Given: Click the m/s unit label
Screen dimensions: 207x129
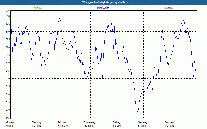Looking at the screenshot, I should [x=8, y=12].
